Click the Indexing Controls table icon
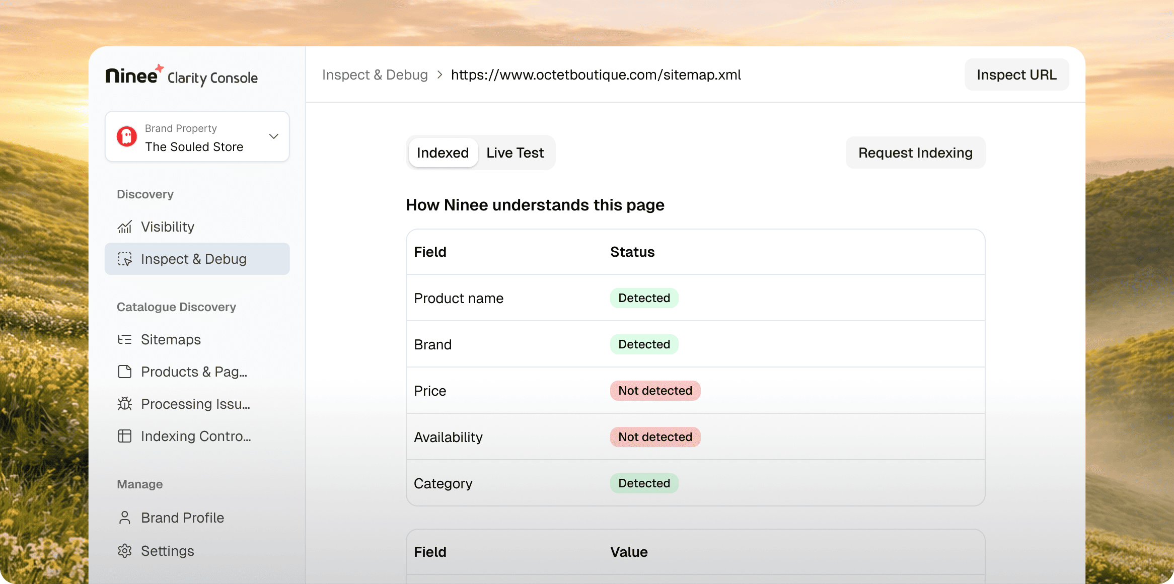The image size is (1174, 584). pos(124,436)
